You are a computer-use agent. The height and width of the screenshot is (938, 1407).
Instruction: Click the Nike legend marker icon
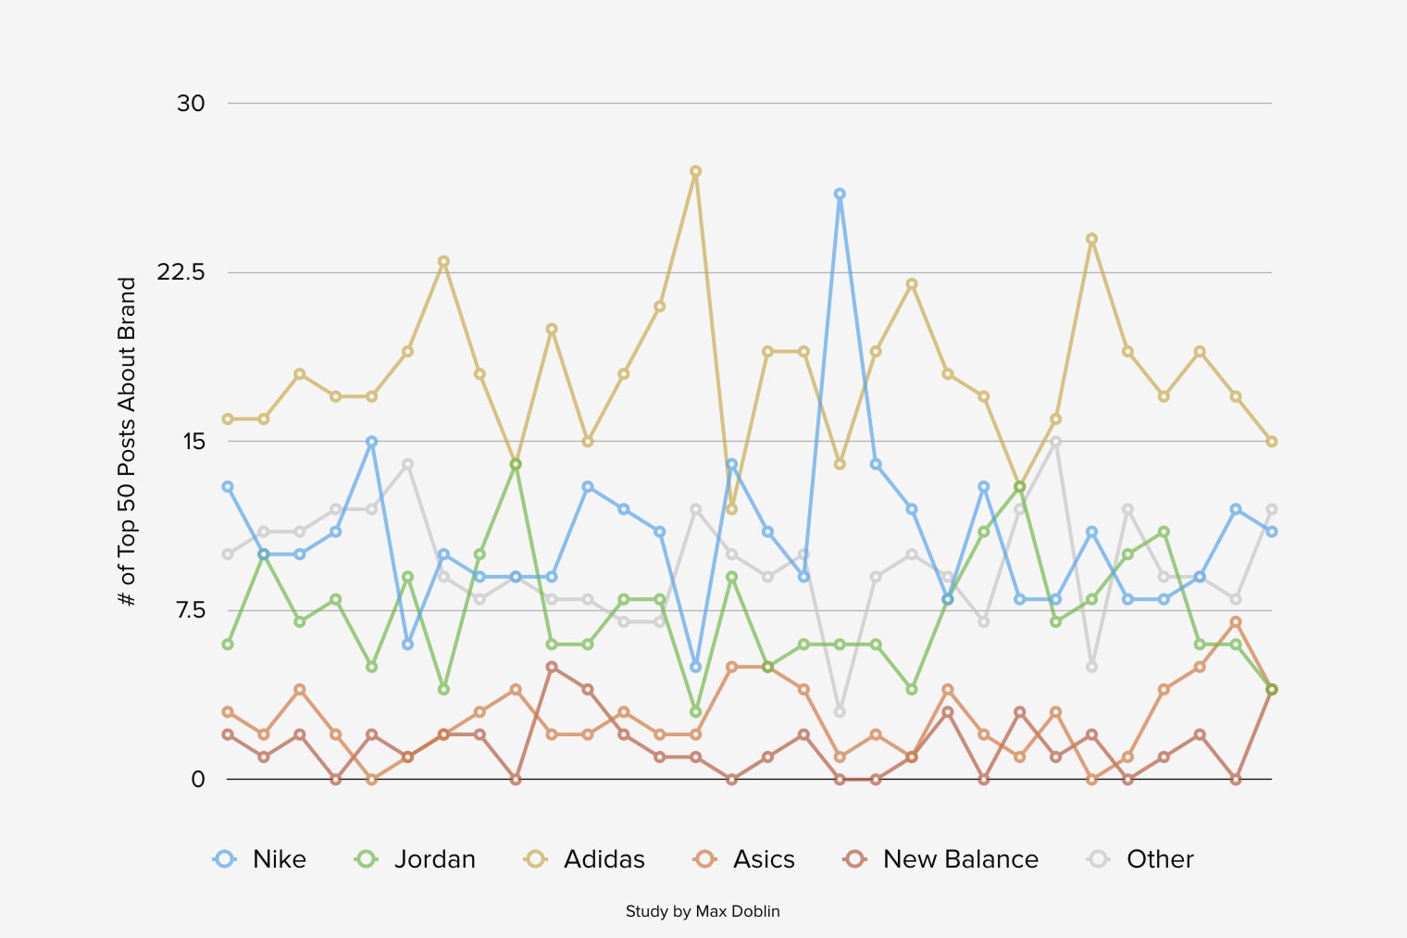click(x=224, y=859)
